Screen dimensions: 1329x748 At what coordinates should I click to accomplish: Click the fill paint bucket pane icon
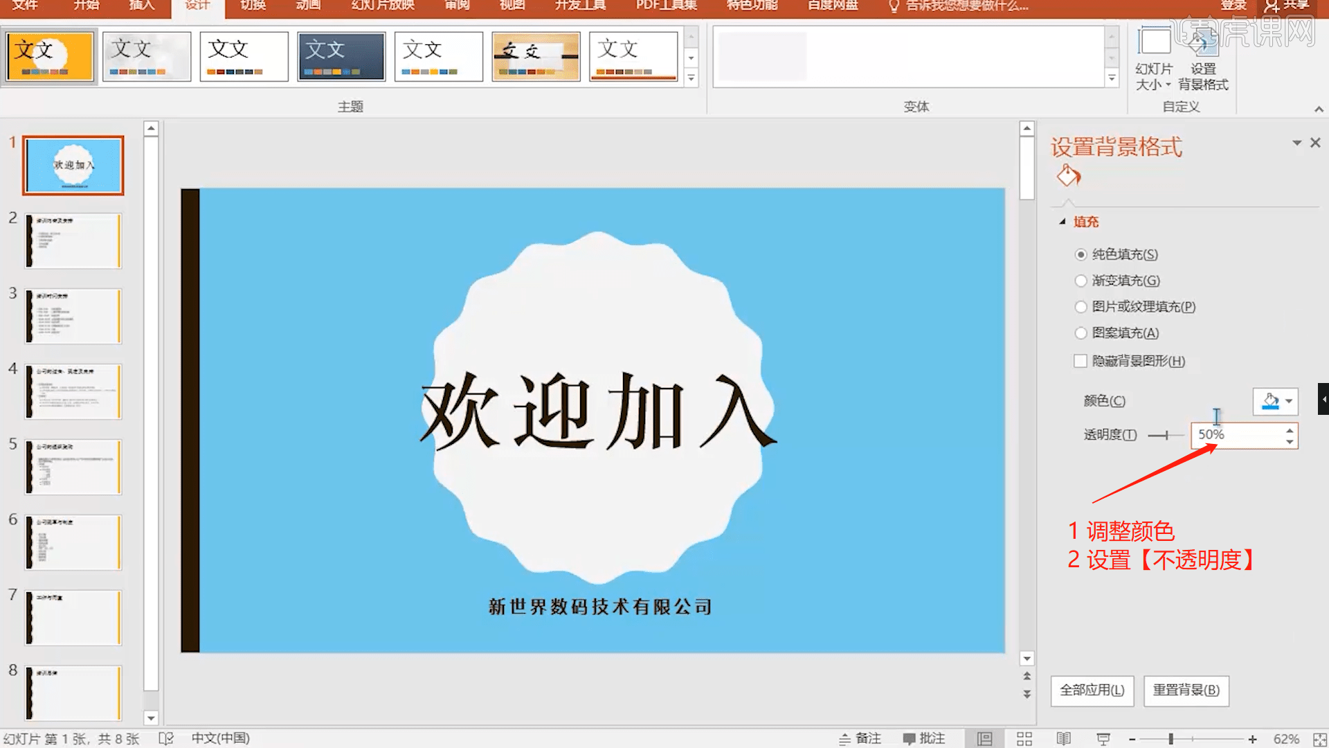coord(1068,176)
